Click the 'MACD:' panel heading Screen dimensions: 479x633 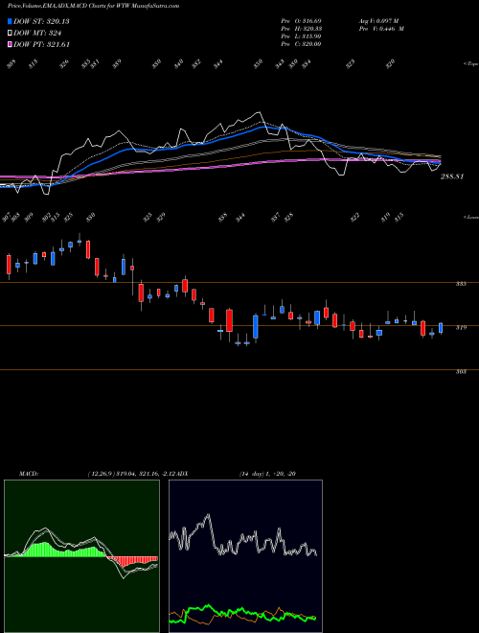point(29,474)
